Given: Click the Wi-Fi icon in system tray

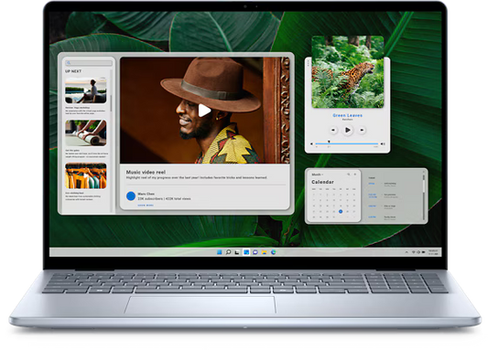Looking at the screenshot, I should point(414,252).
